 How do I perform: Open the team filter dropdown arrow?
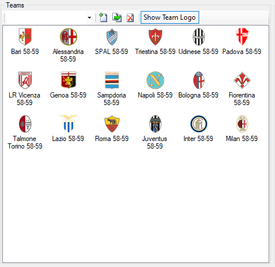click(x=89, y=17)
